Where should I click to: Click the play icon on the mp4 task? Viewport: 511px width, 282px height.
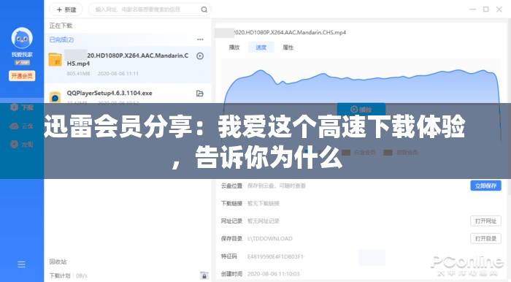point(200,56)
